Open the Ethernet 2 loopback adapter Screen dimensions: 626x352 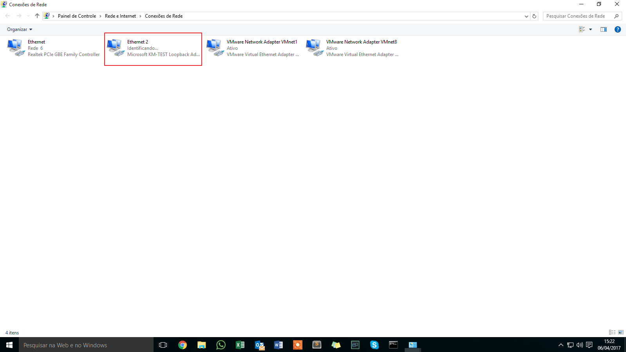153,48
